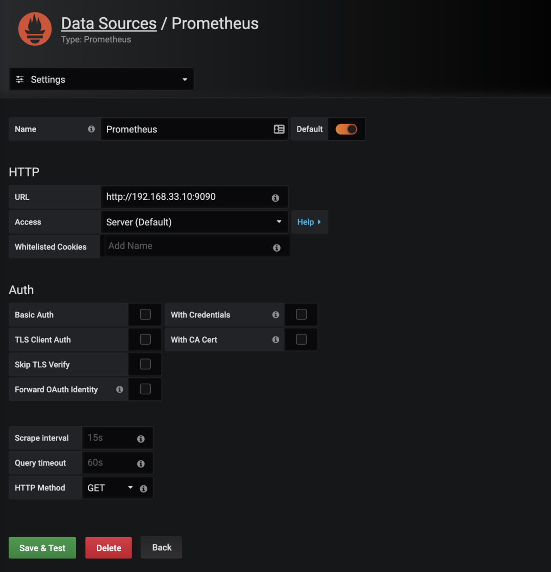
Task: Click the HTTP Method label
Action: click(40, 488)
